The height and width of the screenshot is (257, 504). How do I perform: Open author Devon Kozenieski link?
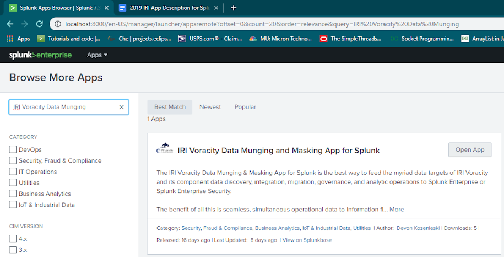pos(418,228)
